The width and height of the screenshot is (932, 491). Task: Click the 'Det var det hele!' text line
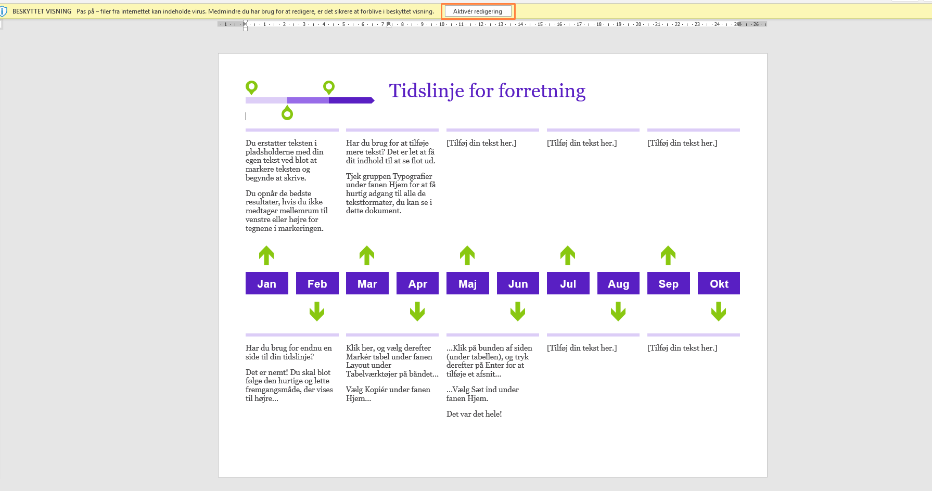point(474,414)
